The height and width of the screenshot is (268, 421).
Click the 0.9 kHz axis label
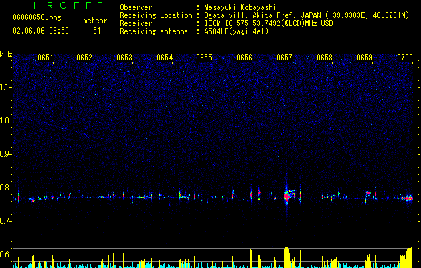coord(6,154)
